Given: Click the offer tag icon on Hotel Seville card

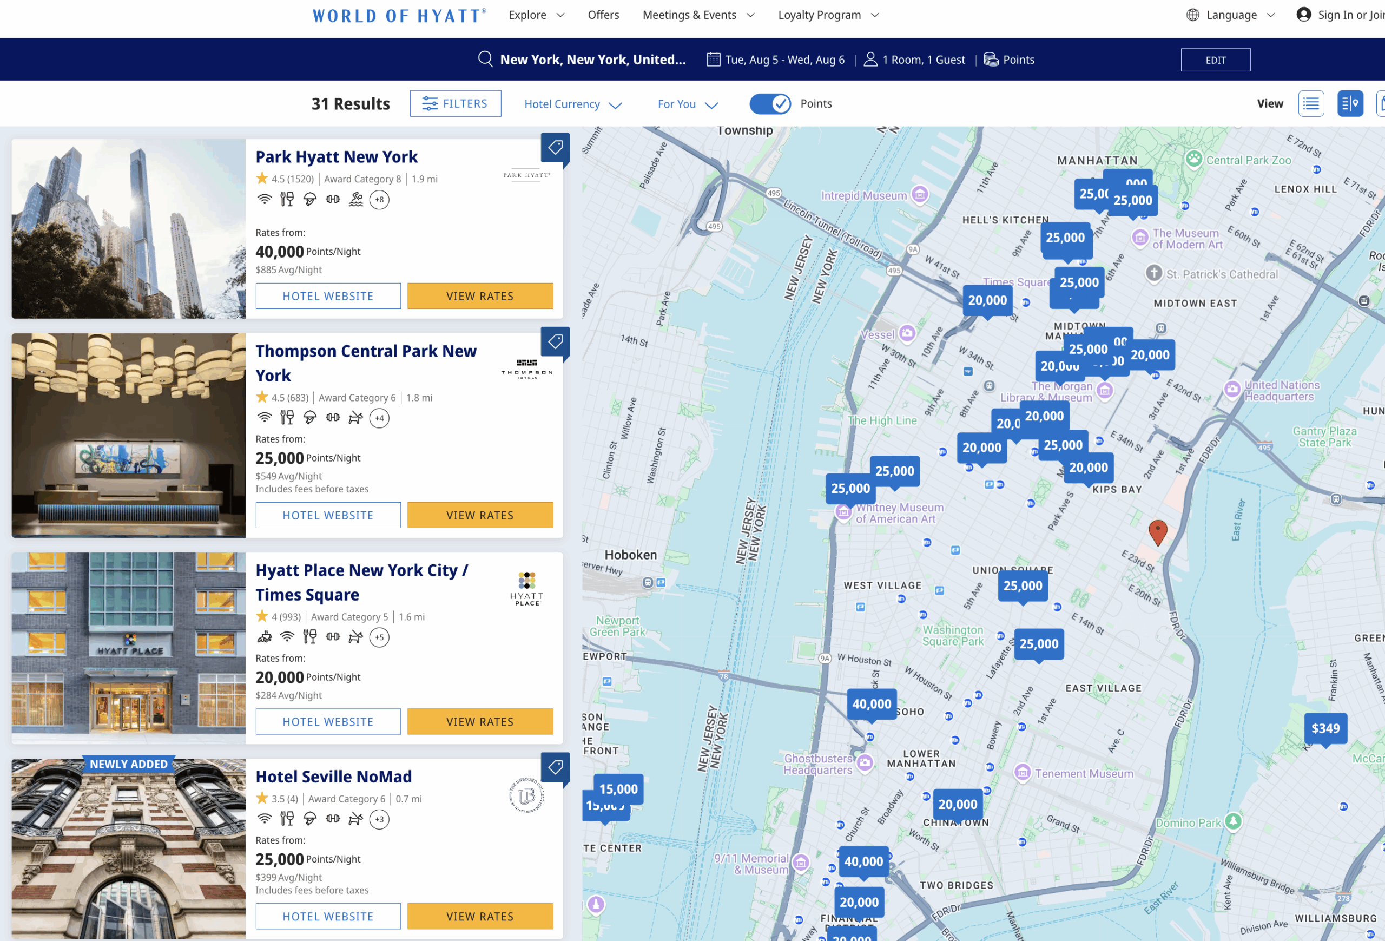Looking at the screenshot, I should click(555, 767).
